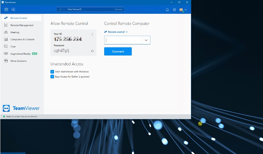
Task: Expand the chevron beside the profile avatar
Action: 186,10
